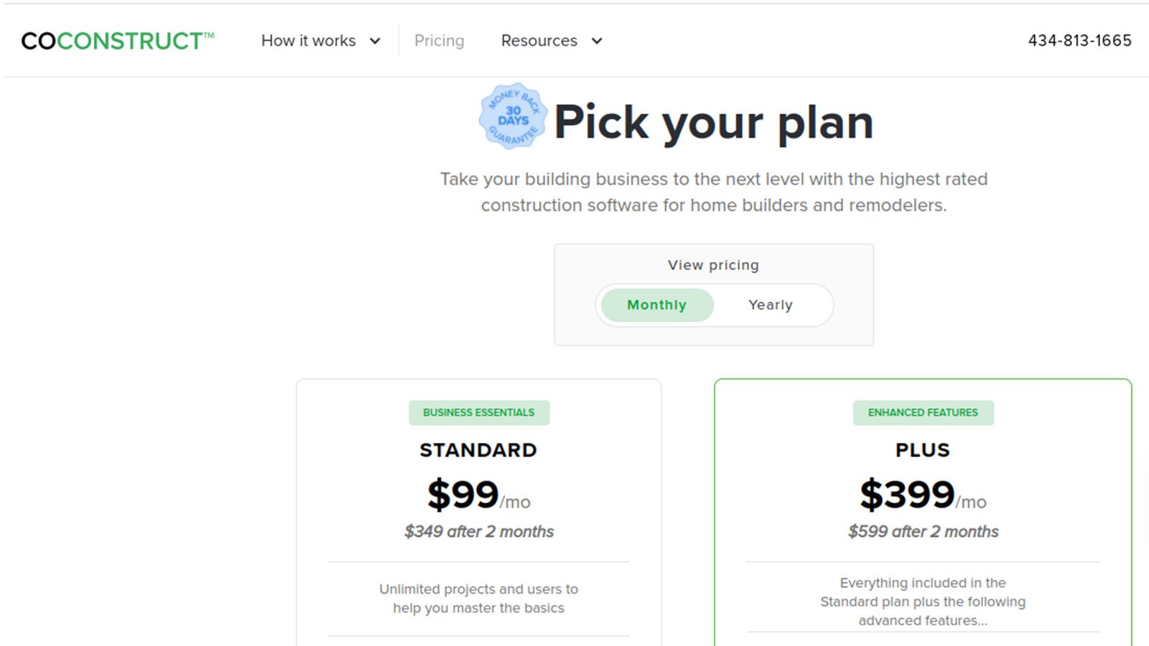This screenshot has height=646, width=1149.
Task: Select the Resources menu entry
Action: pyautogui.click(x=539, y=41)
